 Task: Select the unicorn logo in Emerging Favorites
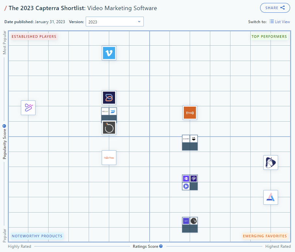click(x=271, y=162)
